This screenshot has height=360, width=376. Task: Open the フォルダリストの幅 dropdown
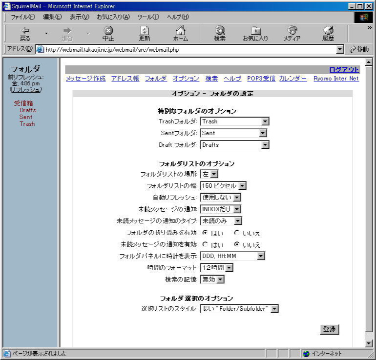click(x=223, y=186)
